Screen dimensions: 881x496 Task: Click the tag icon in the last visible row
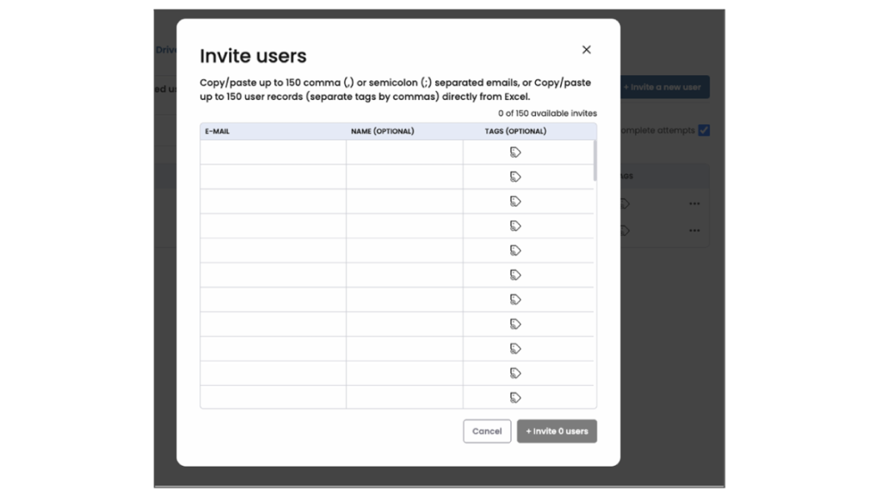[515, 398]
